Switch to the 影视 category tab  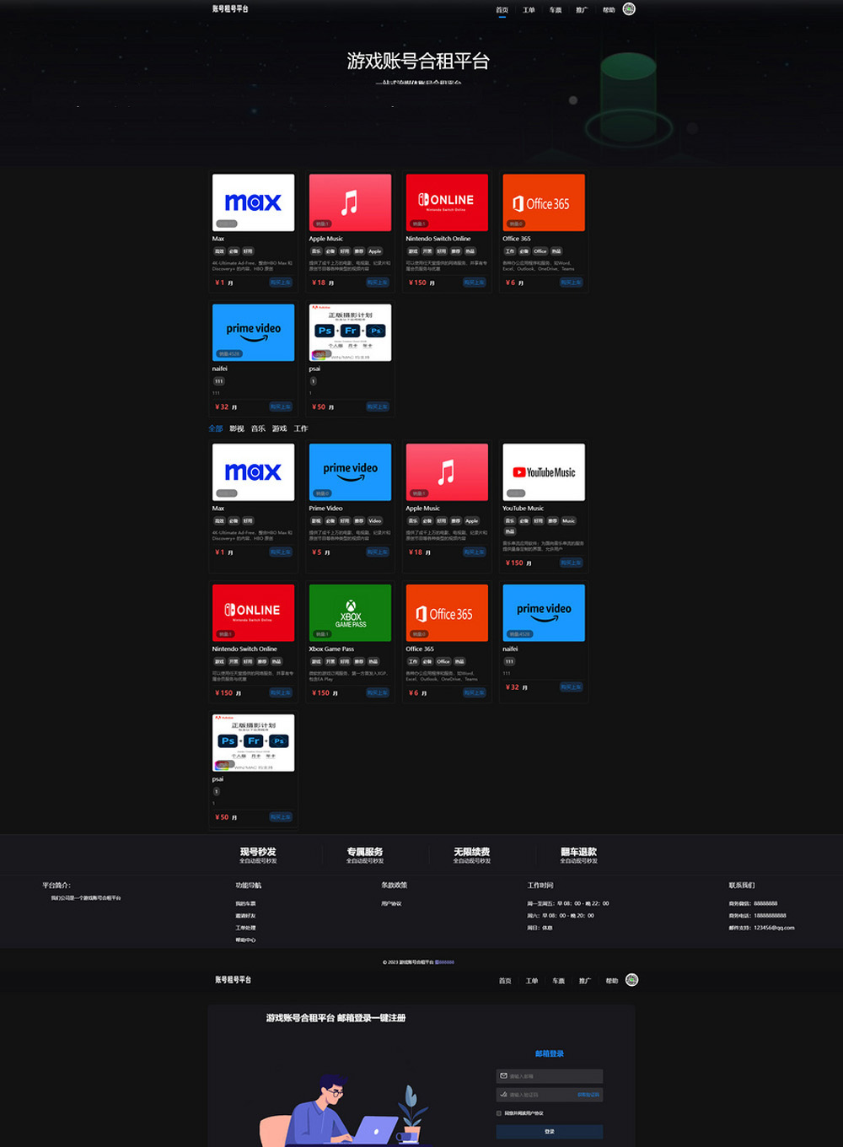[x=237, y=428]
